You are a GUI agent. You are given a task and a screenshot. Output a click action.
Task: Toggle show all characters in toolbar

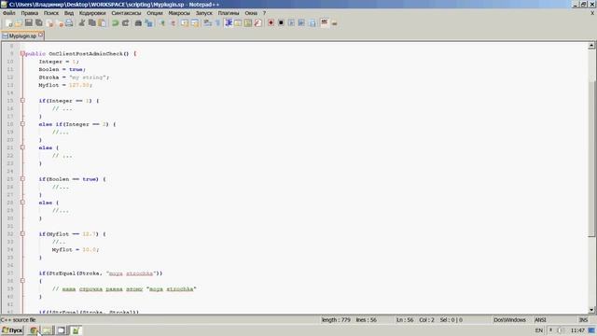point(217,22)
